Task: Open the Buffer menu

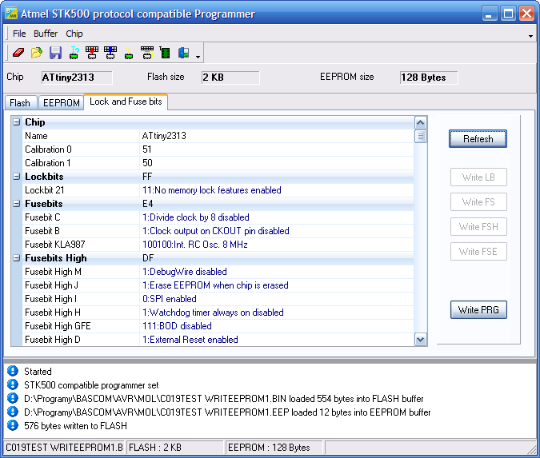Action: point(46,34)
